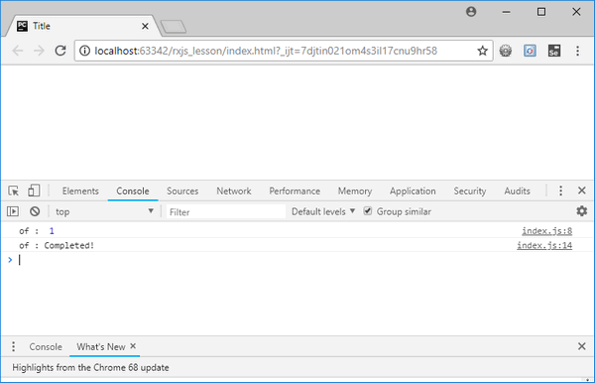Switch to the Security tab

pyautogui.click(x=470, y=191)
